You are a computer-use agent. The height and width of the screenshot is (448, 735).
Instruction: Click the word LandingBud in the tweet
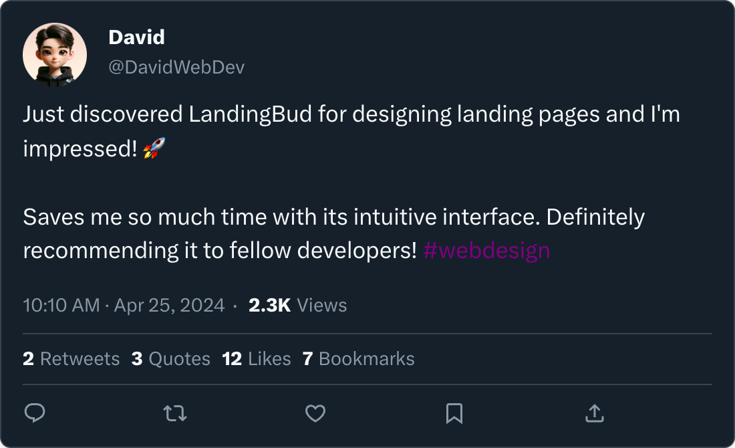point(251,115)
